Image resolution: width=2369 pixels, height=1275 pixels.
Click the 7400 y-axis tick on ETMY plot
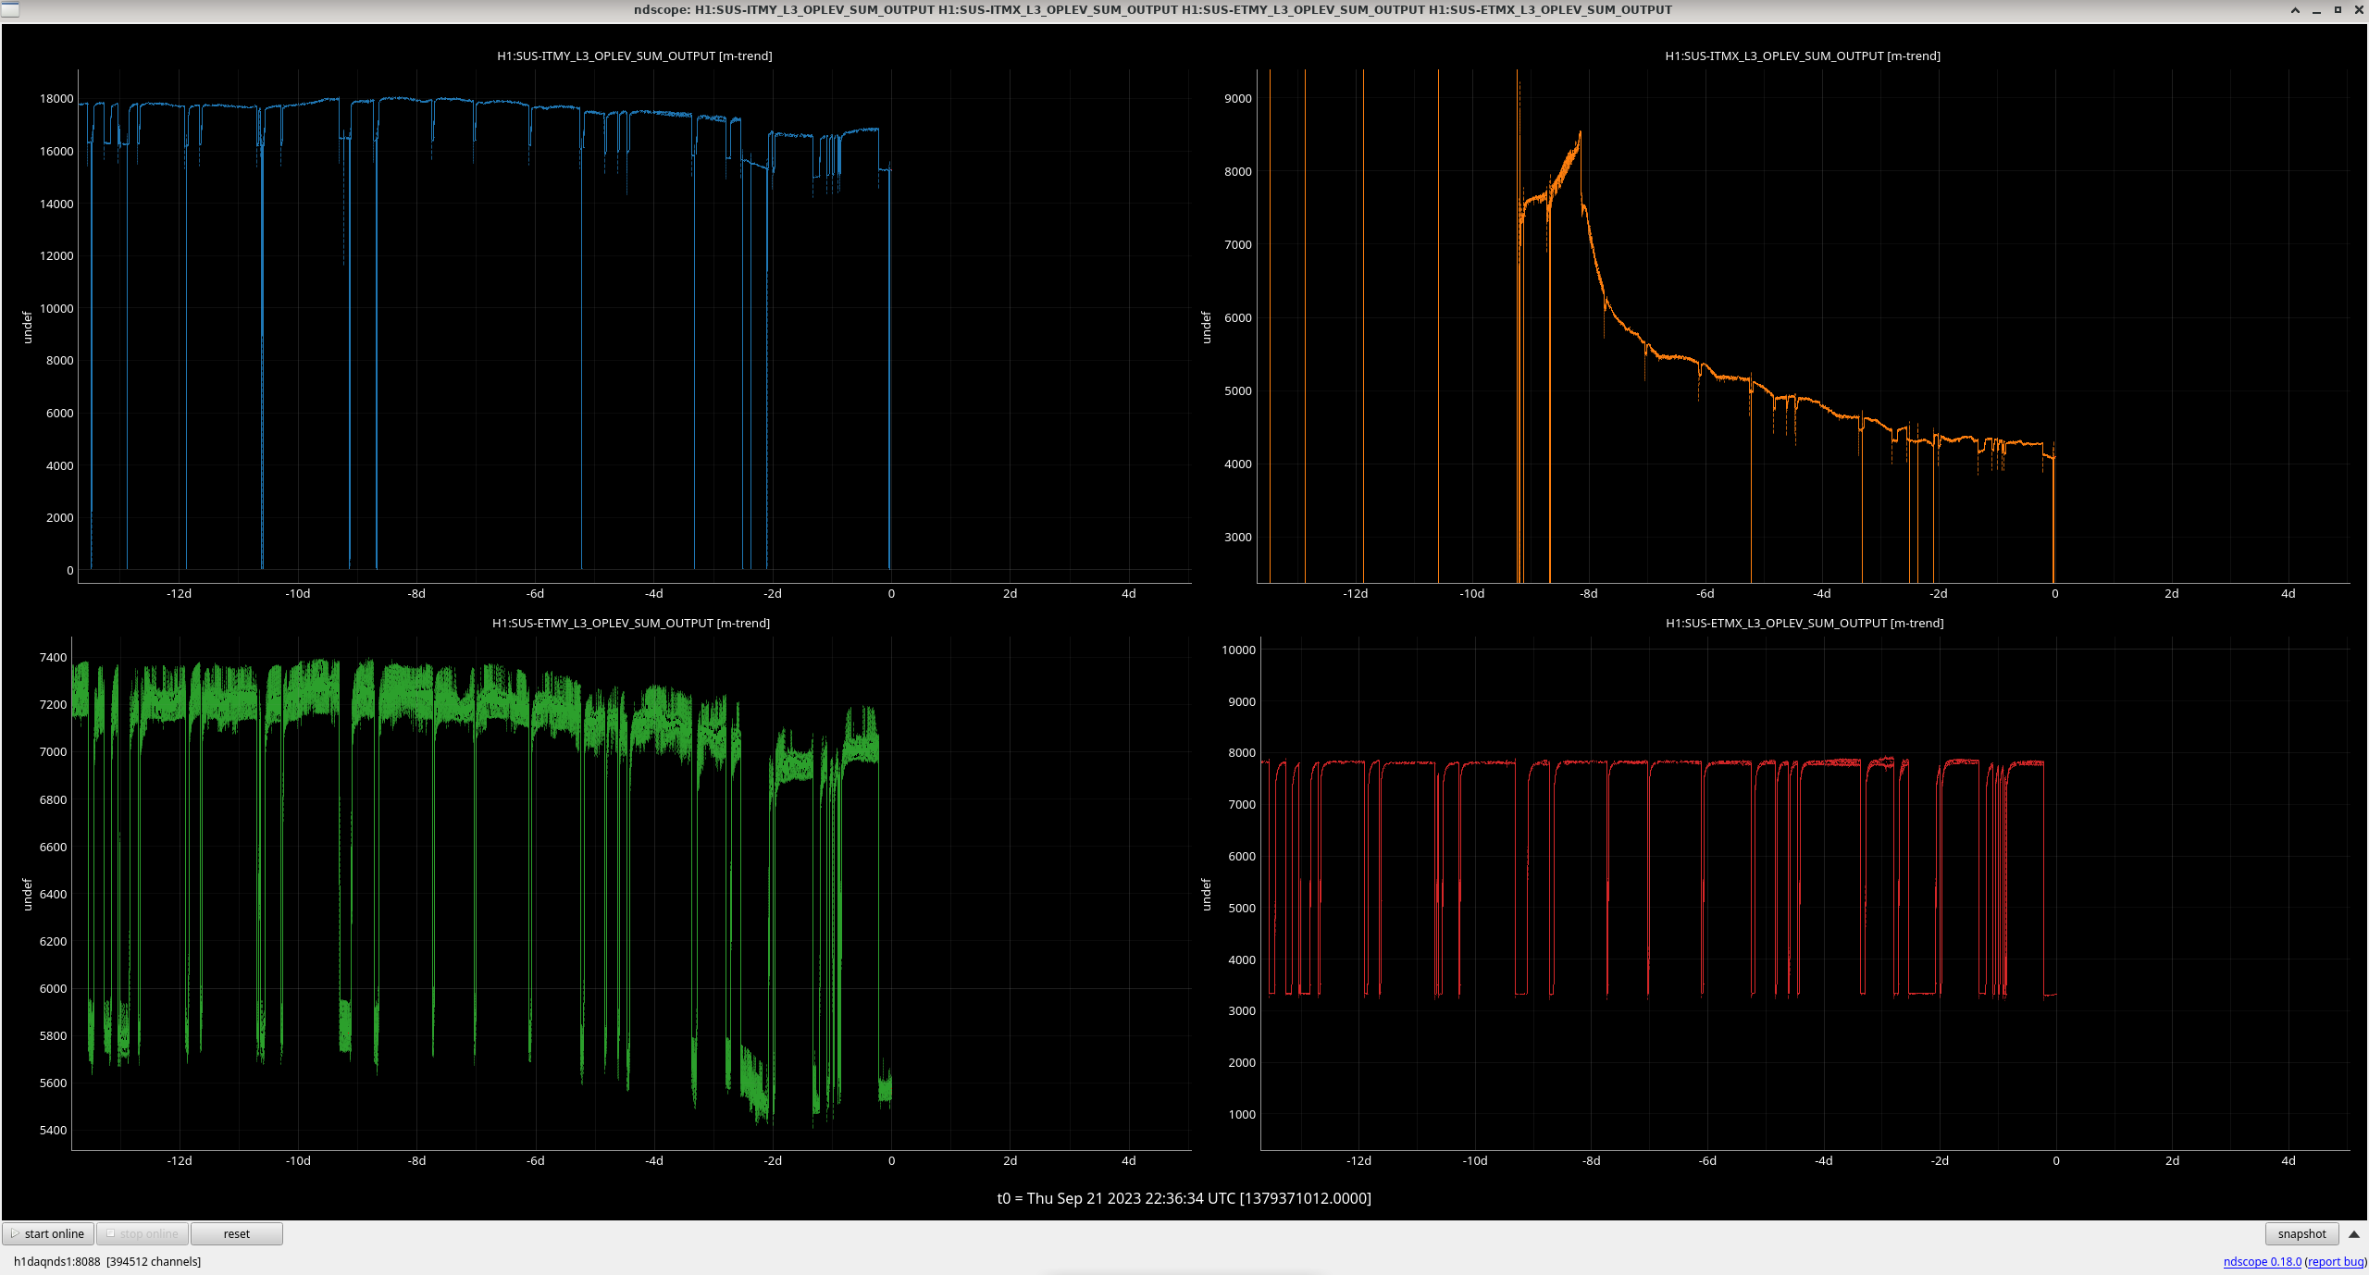click(53, 658)
